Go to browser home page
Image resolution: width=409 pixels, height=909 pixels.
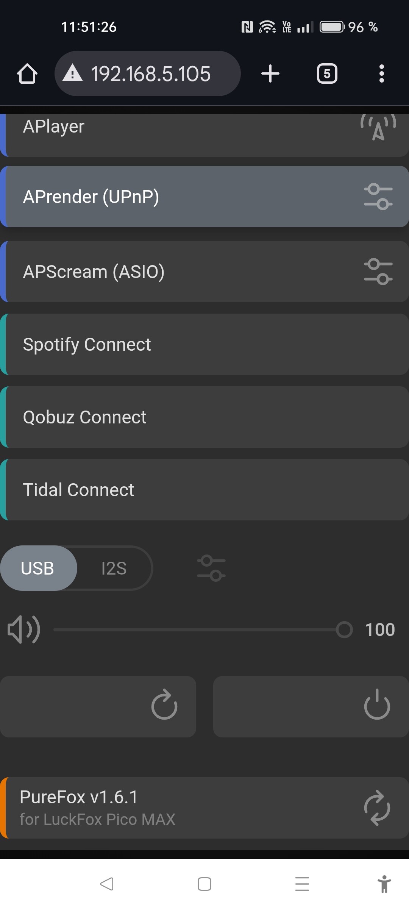tap(27, 73)
